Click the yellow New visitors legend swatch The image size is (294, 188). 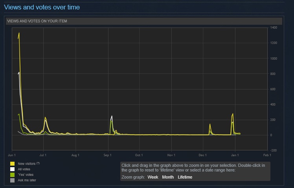13,163
